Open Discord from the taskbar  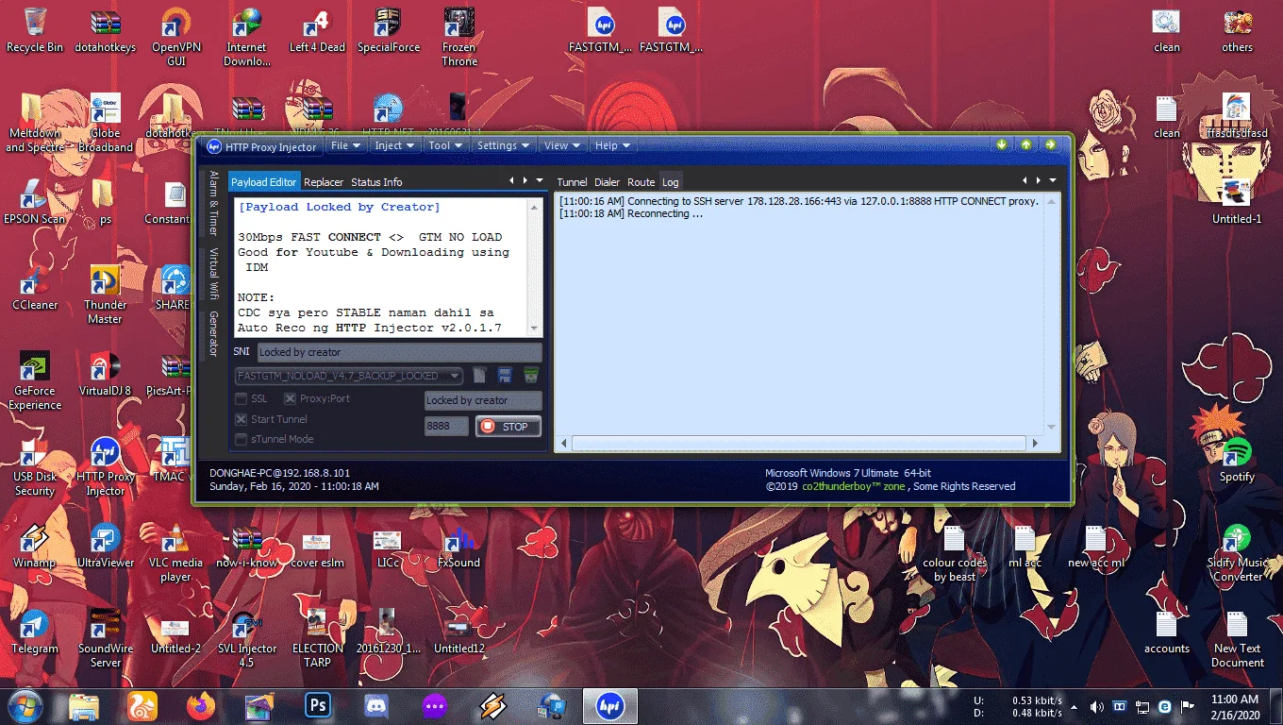tap(376, 706)
